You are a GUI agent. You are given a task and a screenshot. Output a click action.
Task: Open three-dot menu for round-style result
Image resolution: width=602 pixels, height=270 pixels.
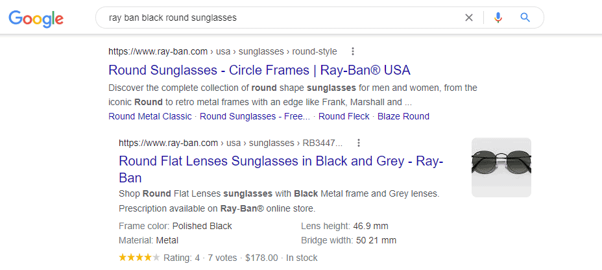[353, 51]
